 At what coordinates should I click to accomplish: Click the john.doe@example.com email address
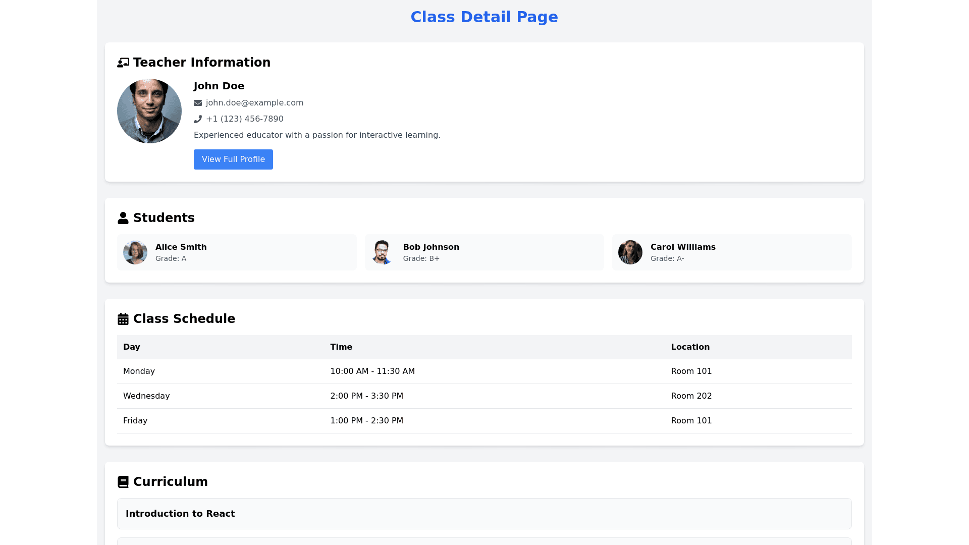[x=254, y=103]
